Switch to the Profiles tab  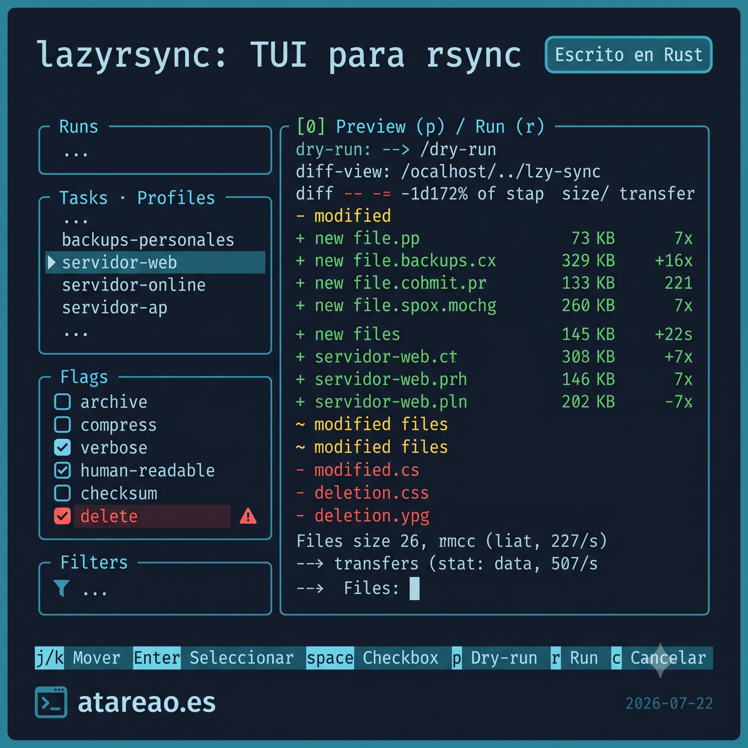tap(176, 198)
